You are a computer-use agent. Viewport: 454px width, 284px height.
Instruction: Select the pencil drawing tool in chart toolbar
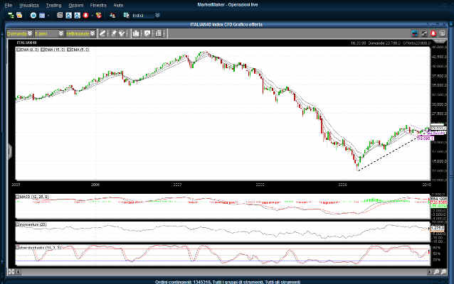[x=102, y=33]
